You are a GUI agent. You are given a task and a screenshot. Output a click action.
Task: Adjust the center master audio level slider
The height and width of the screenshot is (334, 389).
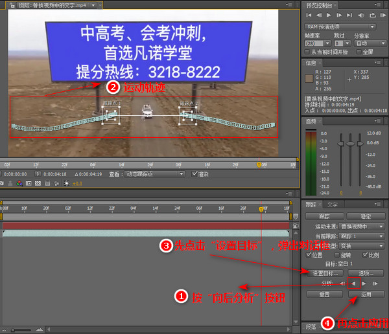[x=350, y=144]
